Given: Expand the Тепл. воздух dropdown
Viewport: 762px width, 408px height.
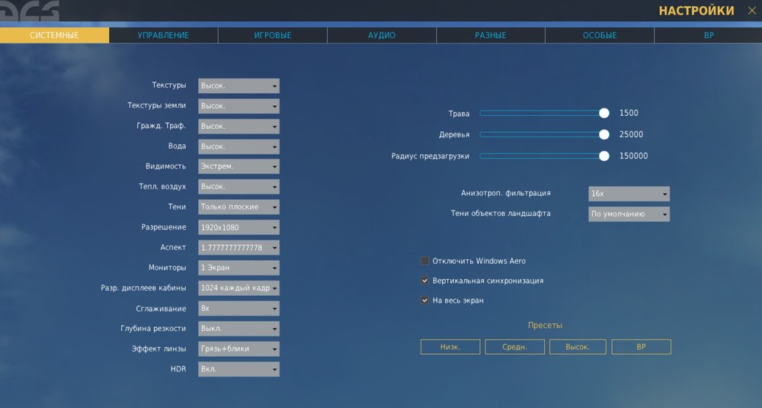Looking at the screenshot, I should pos(239,187).
